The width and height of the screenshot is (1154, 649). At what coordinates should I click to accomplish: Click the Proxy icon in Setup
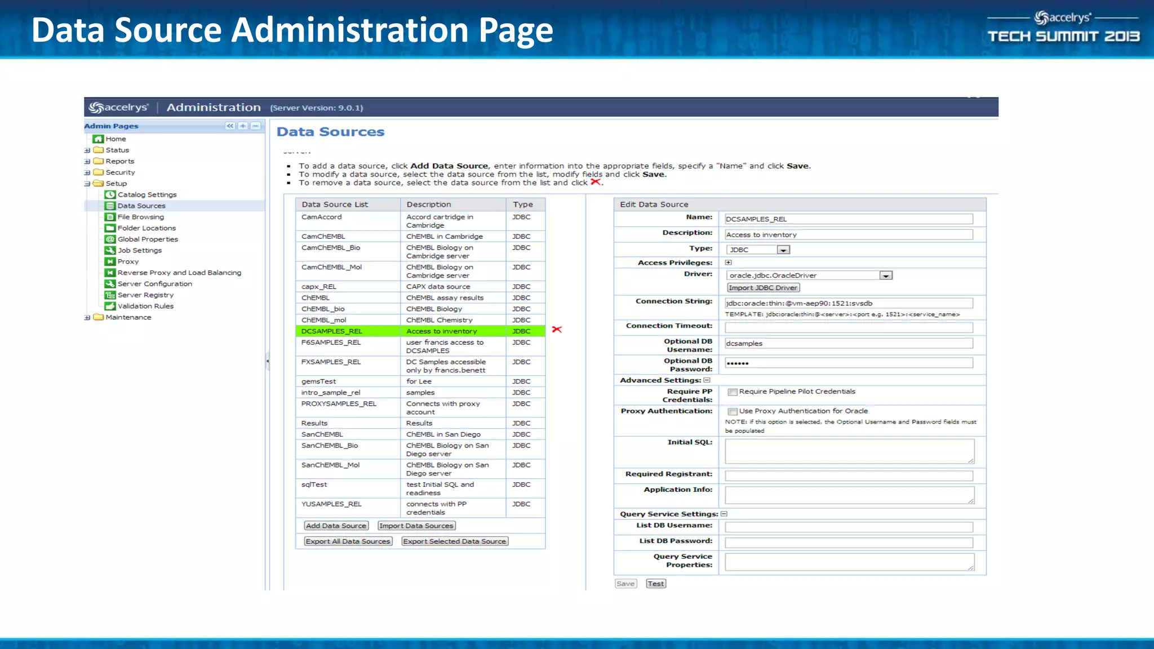click(x=110, y=261)
